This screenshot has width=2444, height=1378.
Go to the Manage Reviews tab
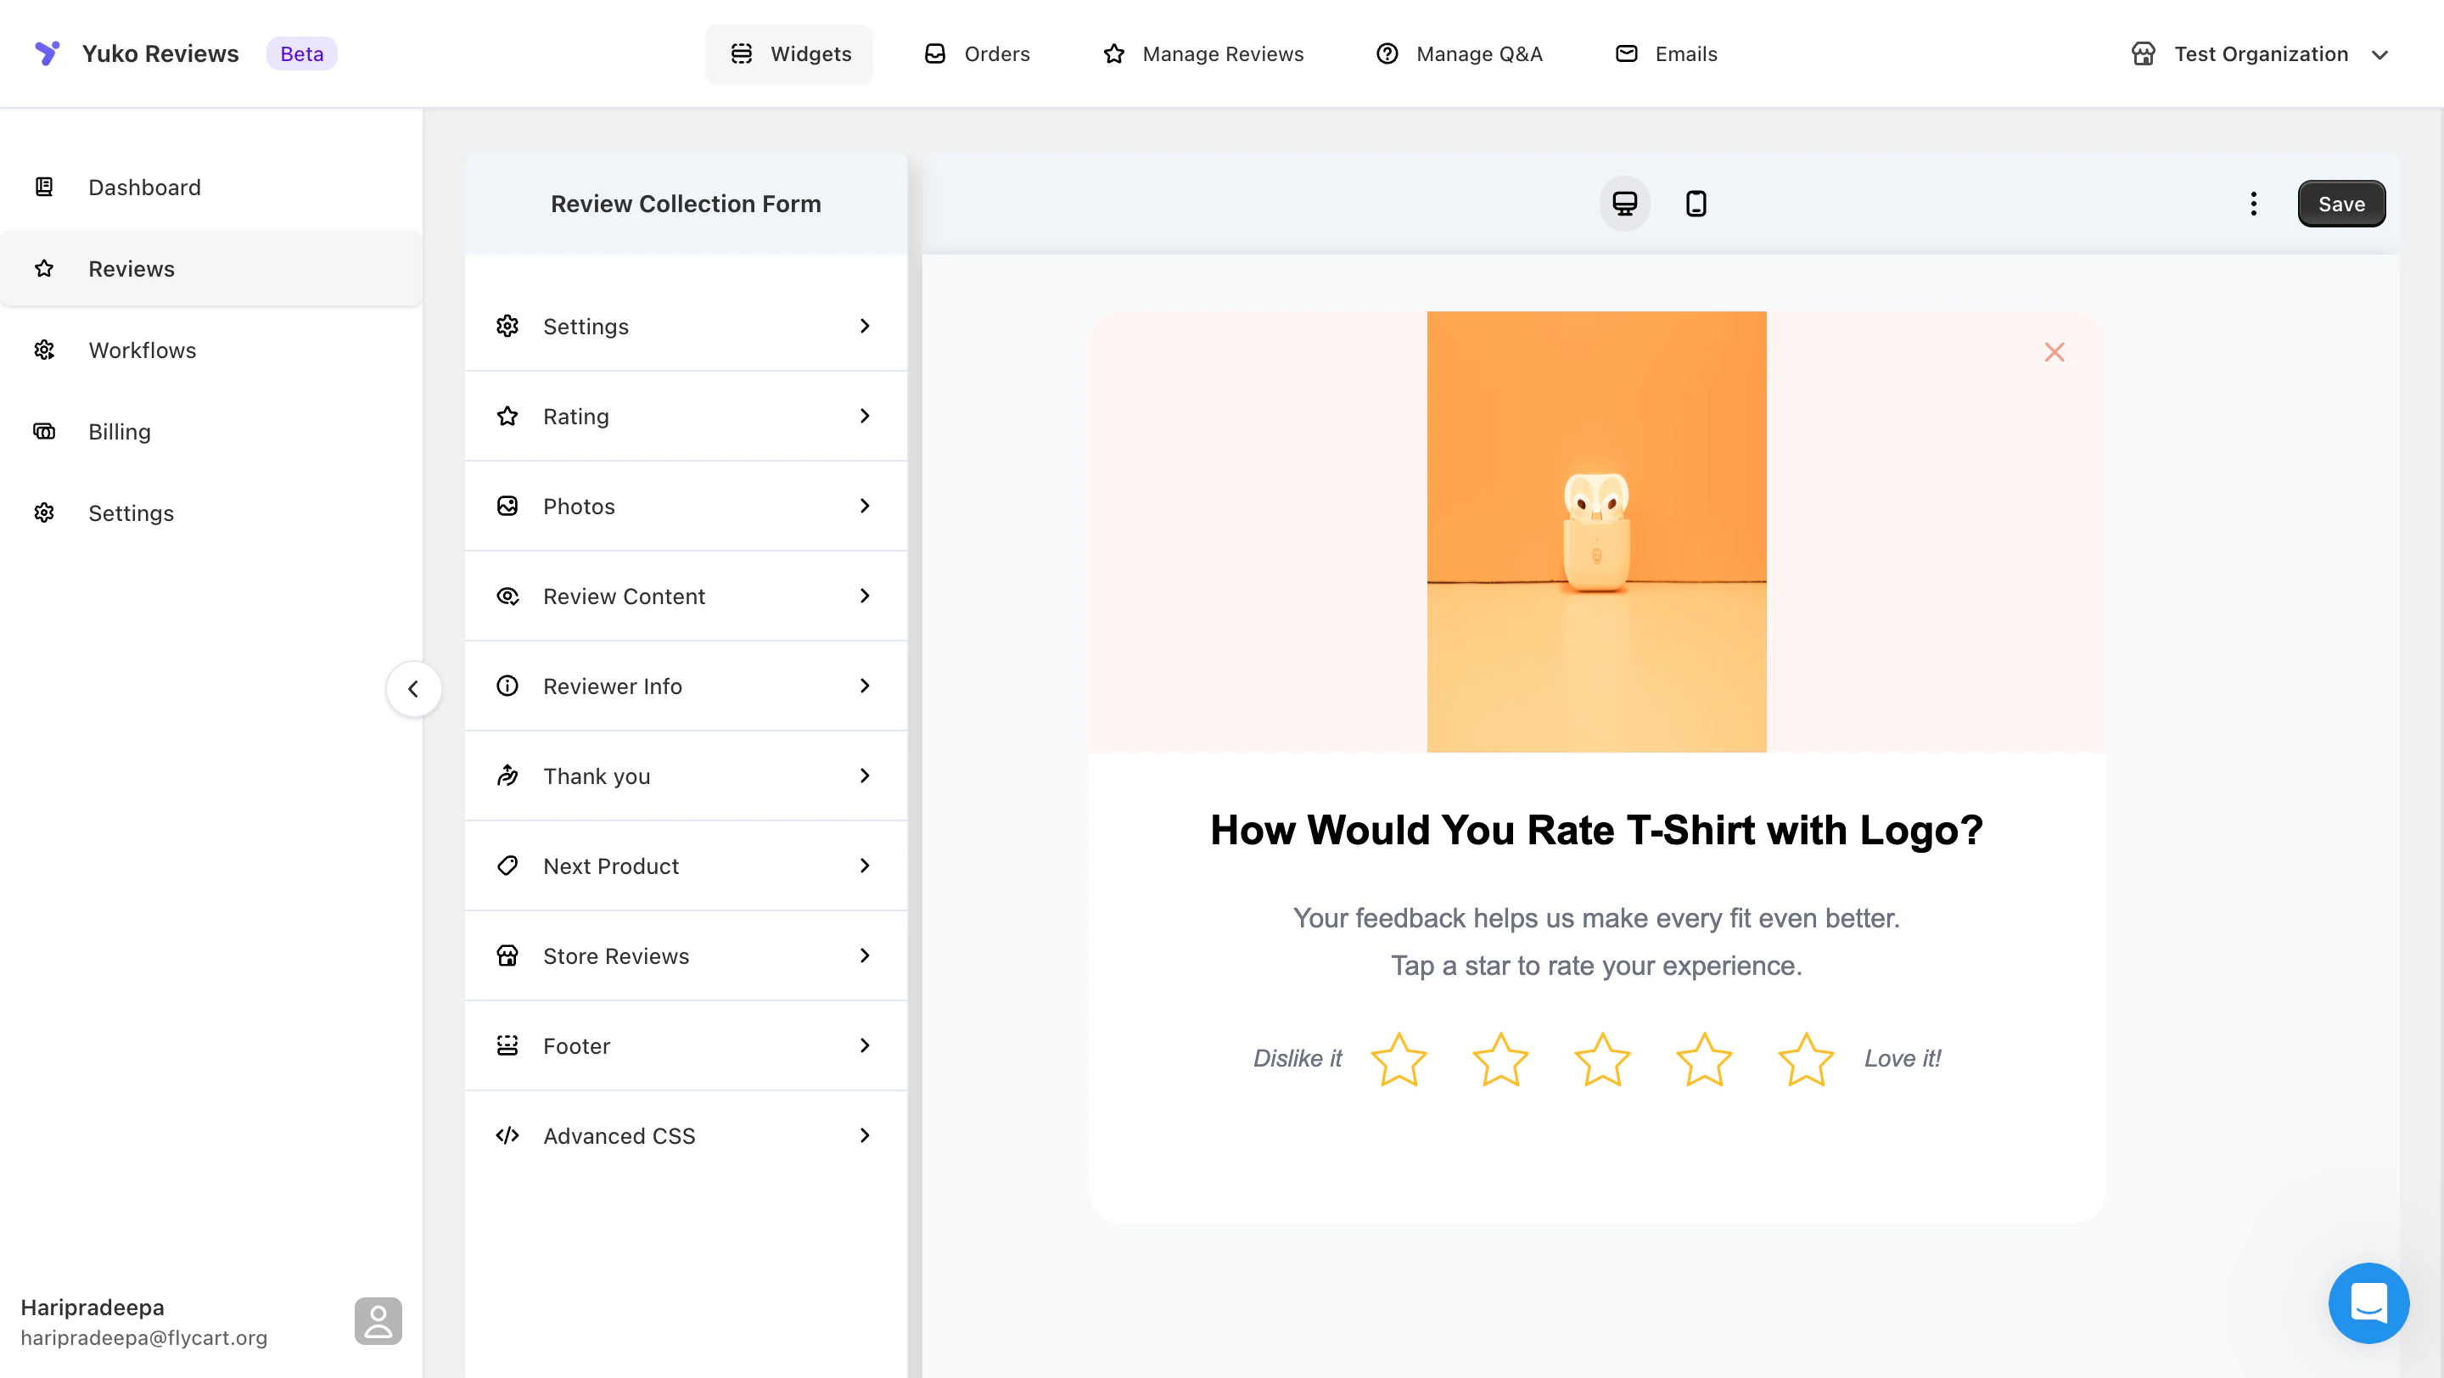tap(1204, 54)
